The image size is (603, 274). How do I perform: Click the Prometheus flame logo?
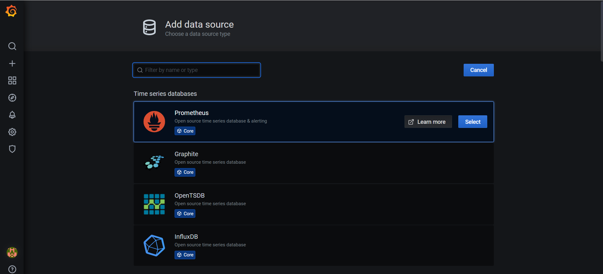[154, 122]
